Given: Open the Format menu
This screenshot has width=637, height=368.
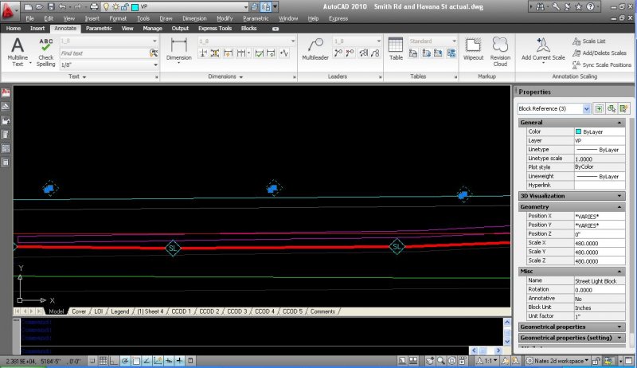Looking at the screenshot, I should pos(118,18).
